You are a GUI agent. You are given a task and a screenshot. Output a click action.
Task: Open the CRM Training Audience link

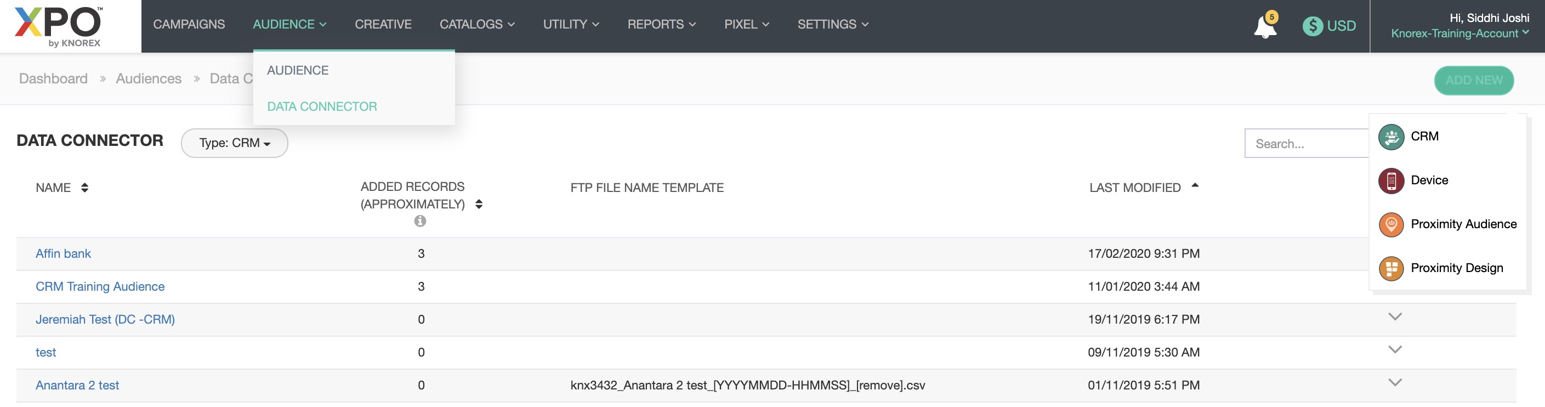click(100, 287)
